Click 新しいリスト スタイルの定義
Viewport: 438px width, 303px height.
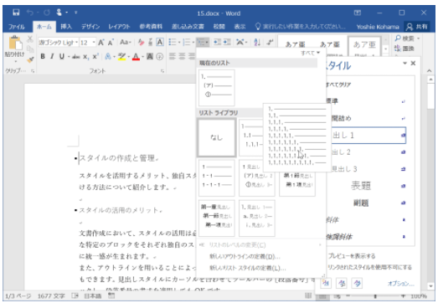[x=248, y=268]
